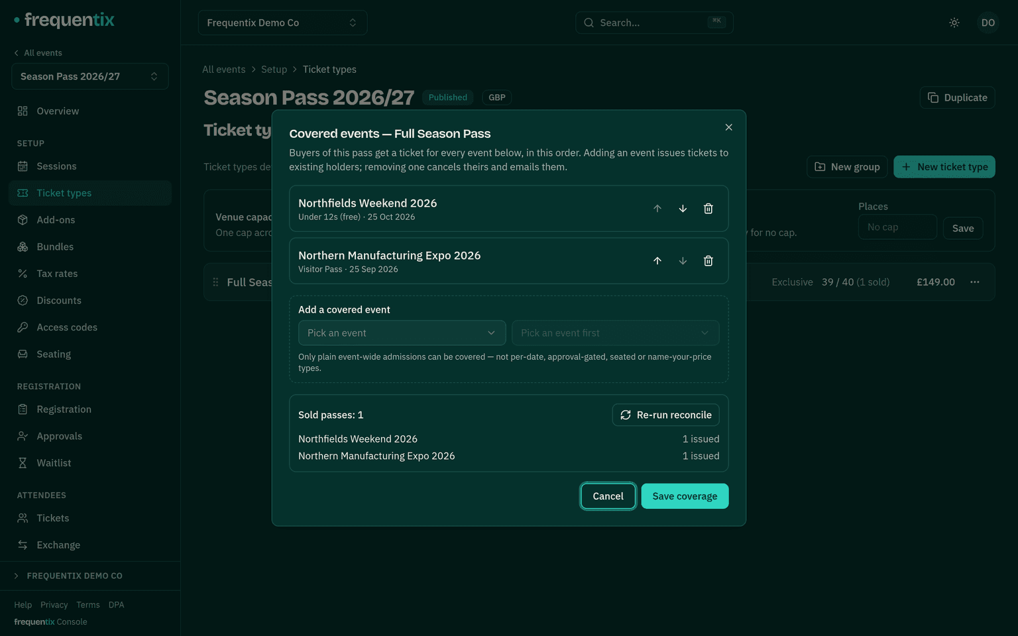1018x636 pixels.
Task: Open Tickets in sidebar
Action: (90, 518)
